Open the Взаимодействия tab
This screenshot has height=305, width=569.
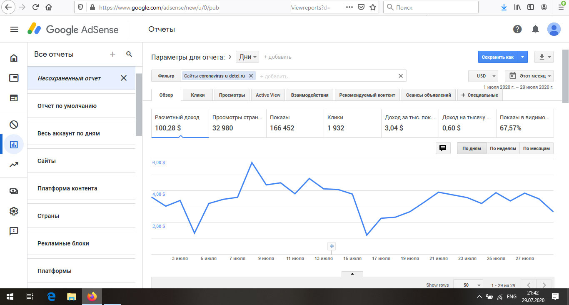click(x=310, y=95)
